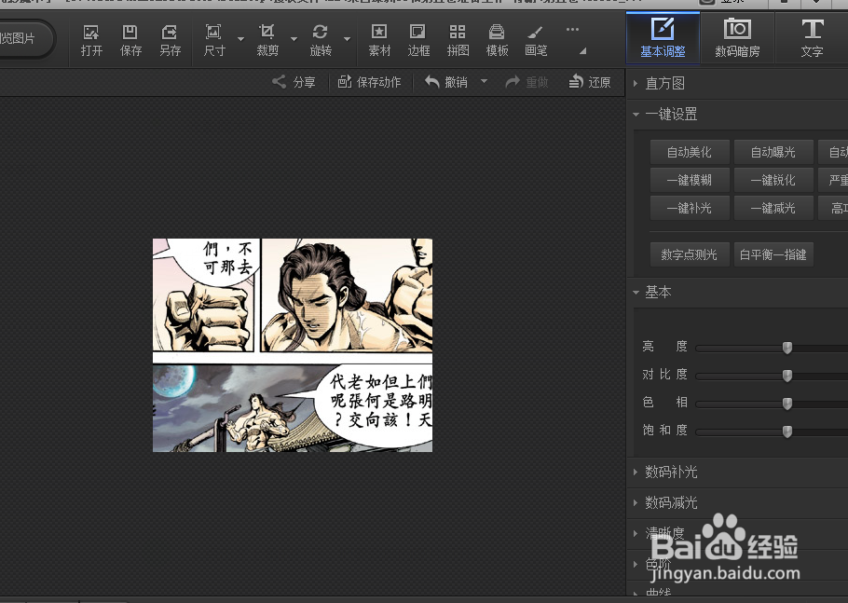Apply 一键补光 fill light
848x603 pixels.
(690, 208)
